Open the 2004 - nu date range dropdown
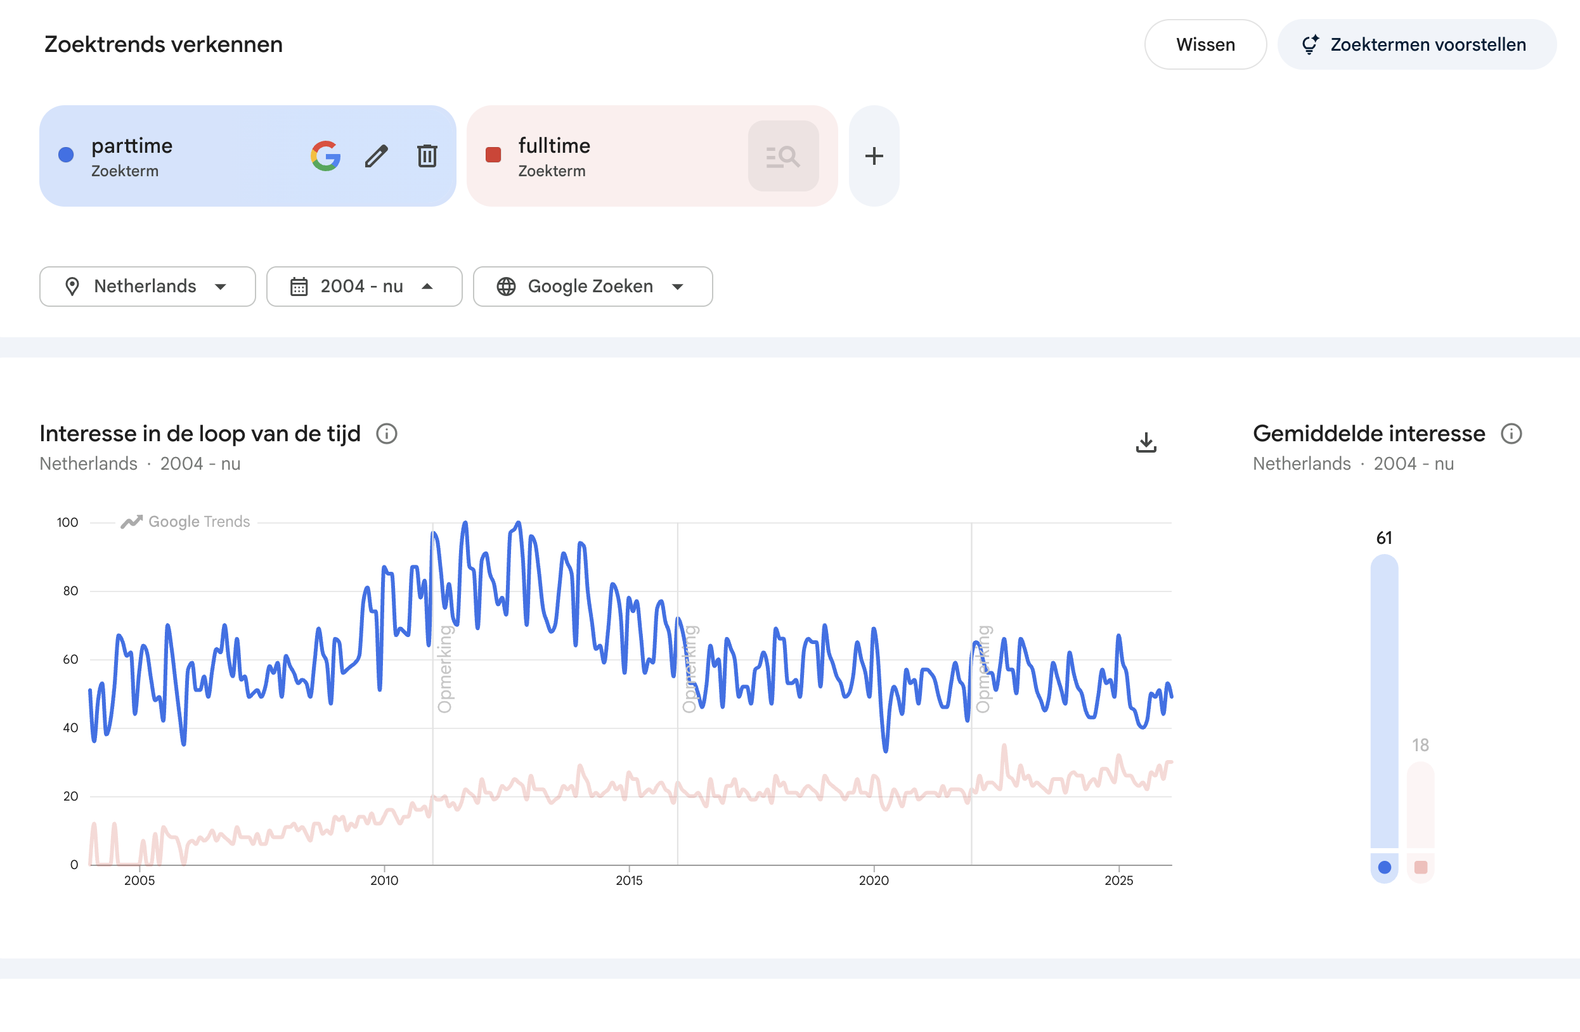This screenshot has height=1032, width=1580. 364,286
